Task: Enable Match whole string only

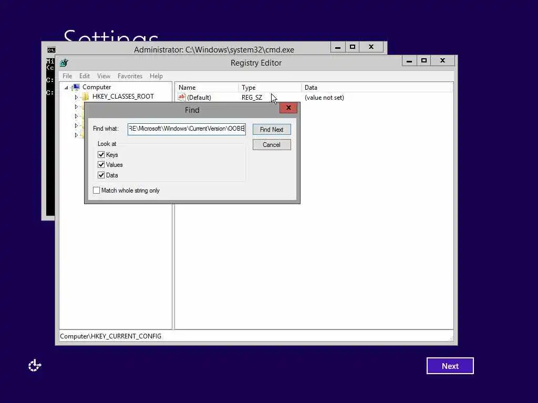Action: (97, 190)
